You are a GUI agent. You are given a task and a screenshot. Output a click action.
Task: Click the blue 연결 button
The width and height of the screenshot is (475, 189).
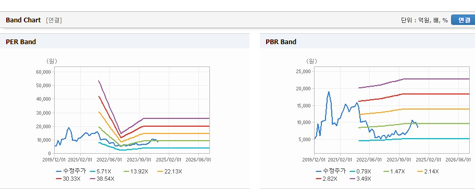click(463, 20)
